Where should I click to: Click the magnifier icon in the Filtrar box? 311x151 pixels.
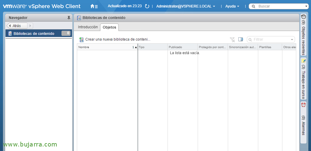pos(250,39)
